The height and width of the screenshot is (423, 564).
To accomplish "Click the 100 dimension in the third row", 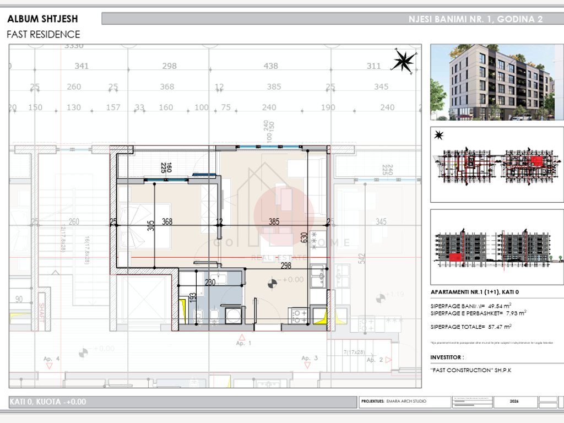I will click(x=202, y=107).
